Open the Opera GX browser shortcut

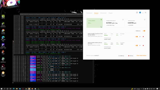3,67
